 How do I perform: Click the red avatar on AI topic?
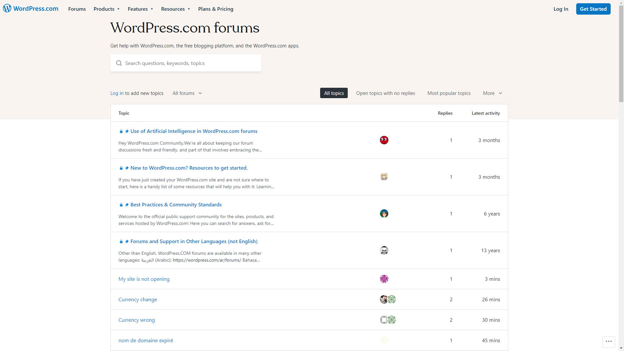click(x=384, y=140)
